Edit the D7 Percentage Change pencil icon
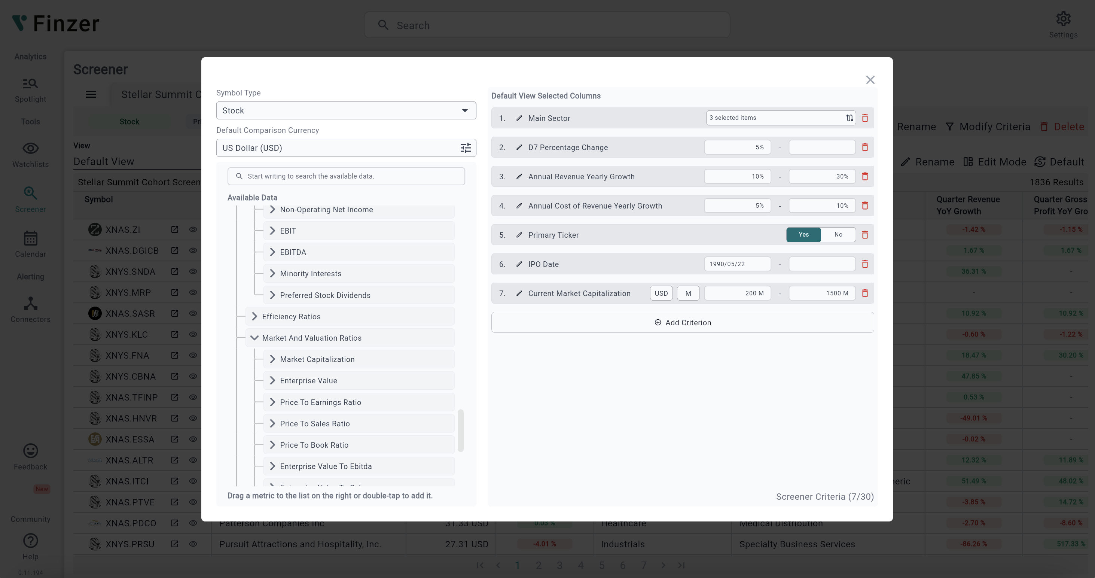This screenshot has width=1095, height=578. click(519, 147)
